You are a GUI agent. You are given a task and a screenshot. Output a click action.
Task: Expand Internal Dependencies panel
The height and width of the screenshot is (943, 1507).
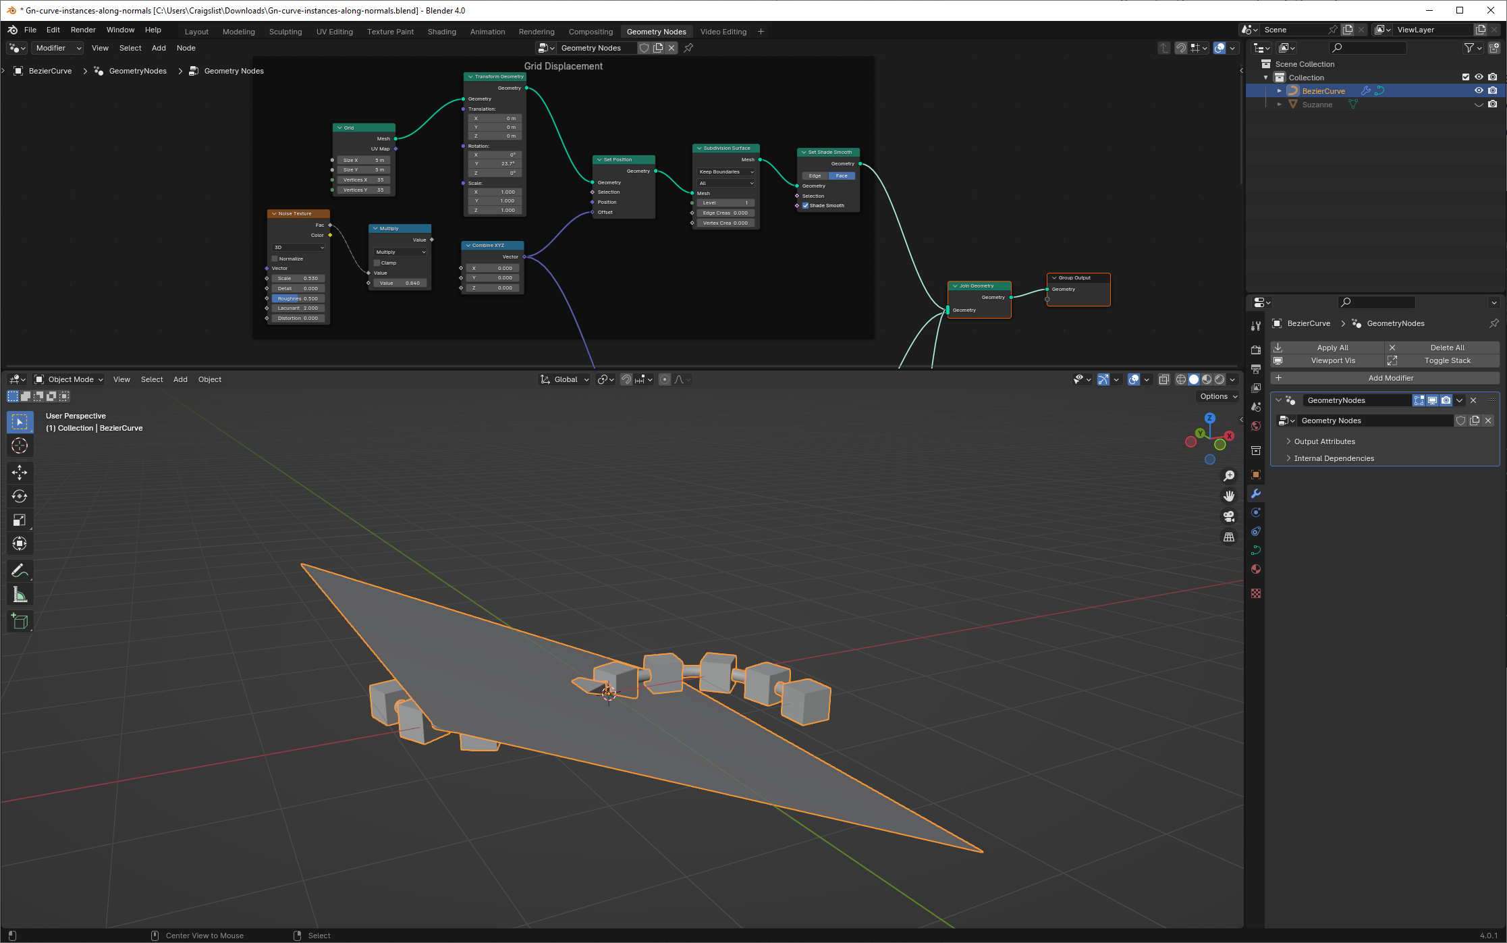coord(1334,458)
